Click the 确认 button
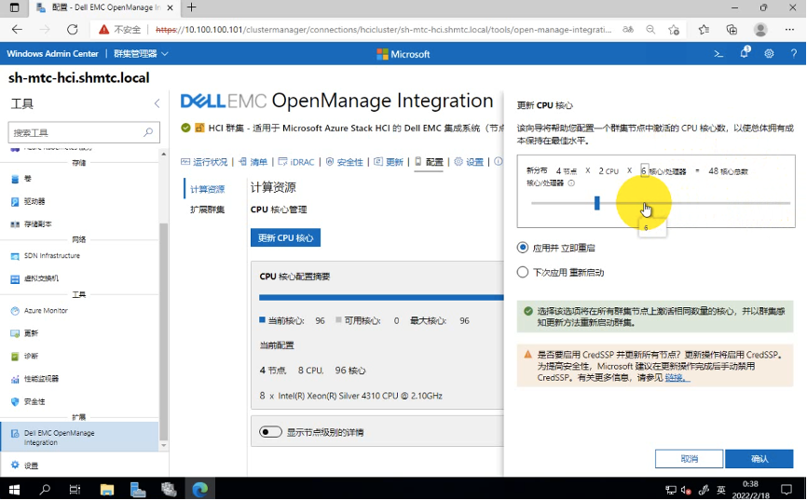Viewport: 807px width, 500px height. 759,459
